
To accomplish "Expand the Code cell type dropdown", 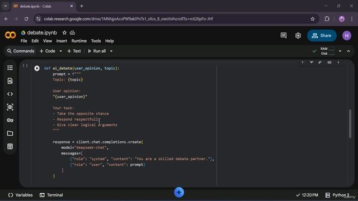I will pyautogui.click(x=61, y=51).
